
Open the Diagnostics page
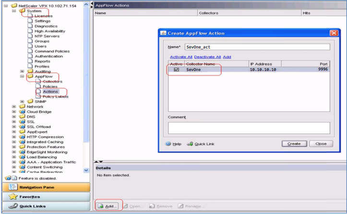tap(46, 26)
